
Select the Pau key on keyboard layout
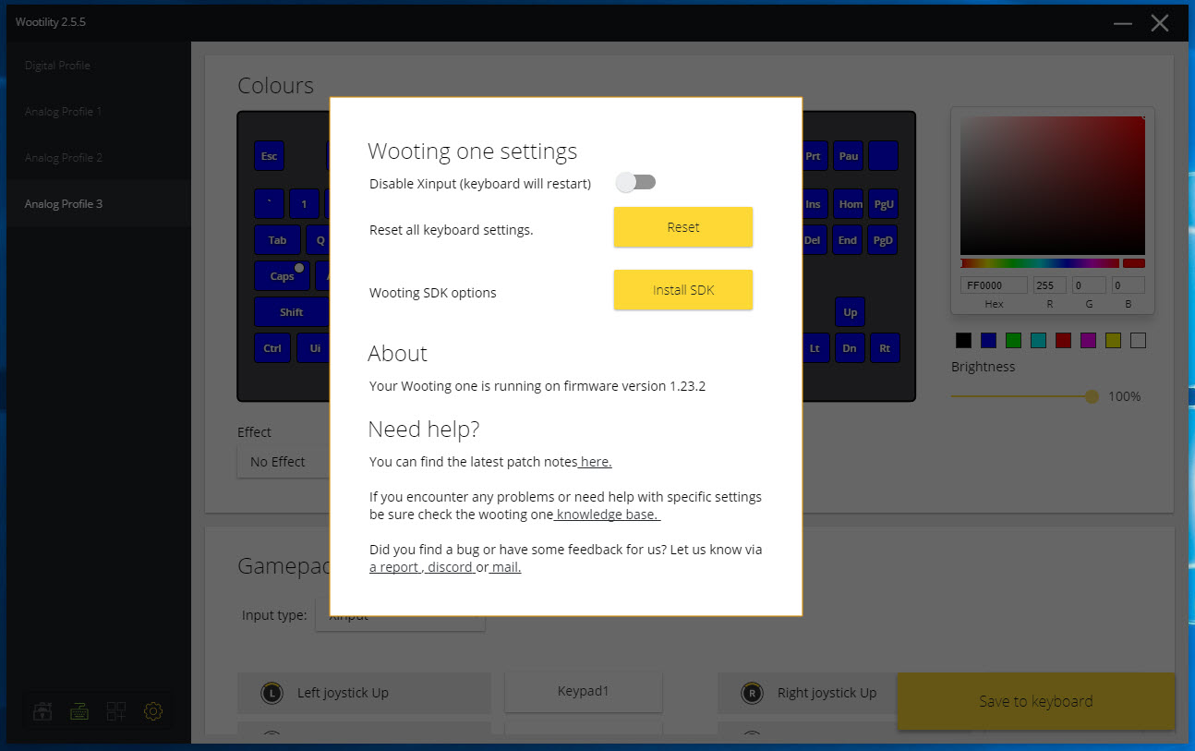849,156
